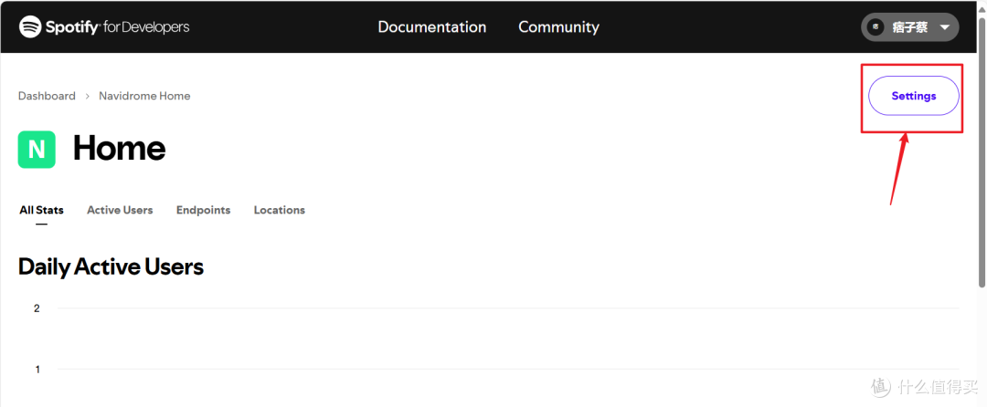Click the green N app icon

pos(37,150)
